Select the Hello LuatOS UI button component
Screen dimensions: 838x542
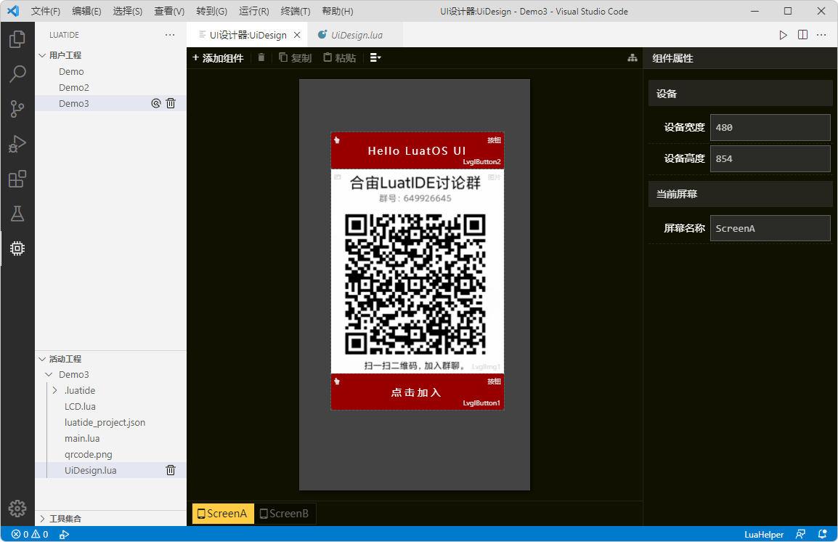point(417,150)
